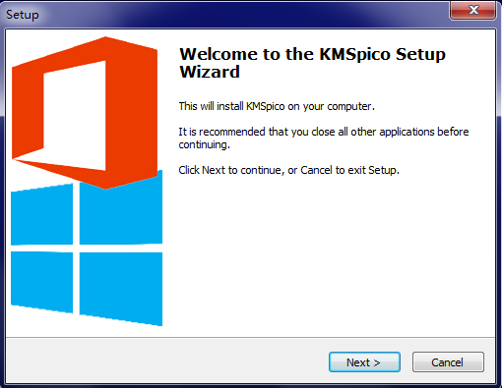Click the gray footer area left of Next

coord(164,361)
